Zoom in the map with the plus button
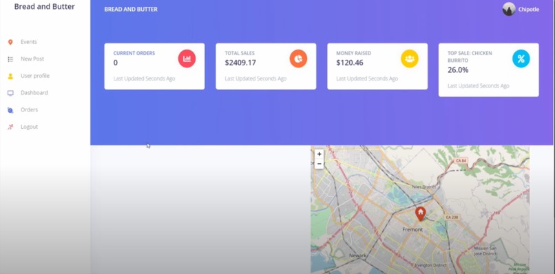This screenshot has height=274, width=555. (320, 154)
